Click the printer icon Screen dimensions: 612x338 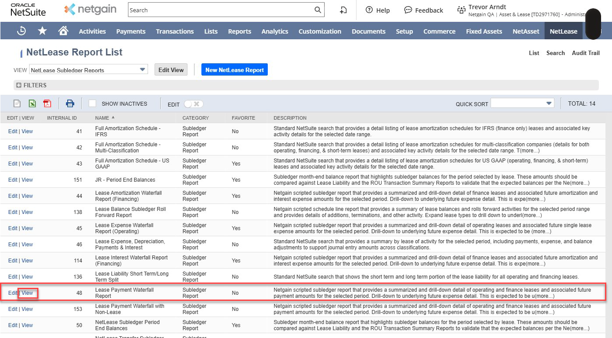pos(70,103)
